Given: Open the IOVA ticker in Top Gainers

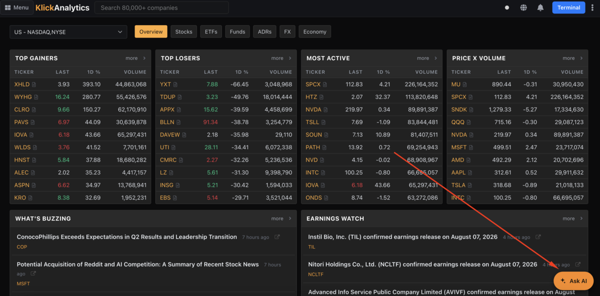Looking at the screenshot, I should [21, 135].
